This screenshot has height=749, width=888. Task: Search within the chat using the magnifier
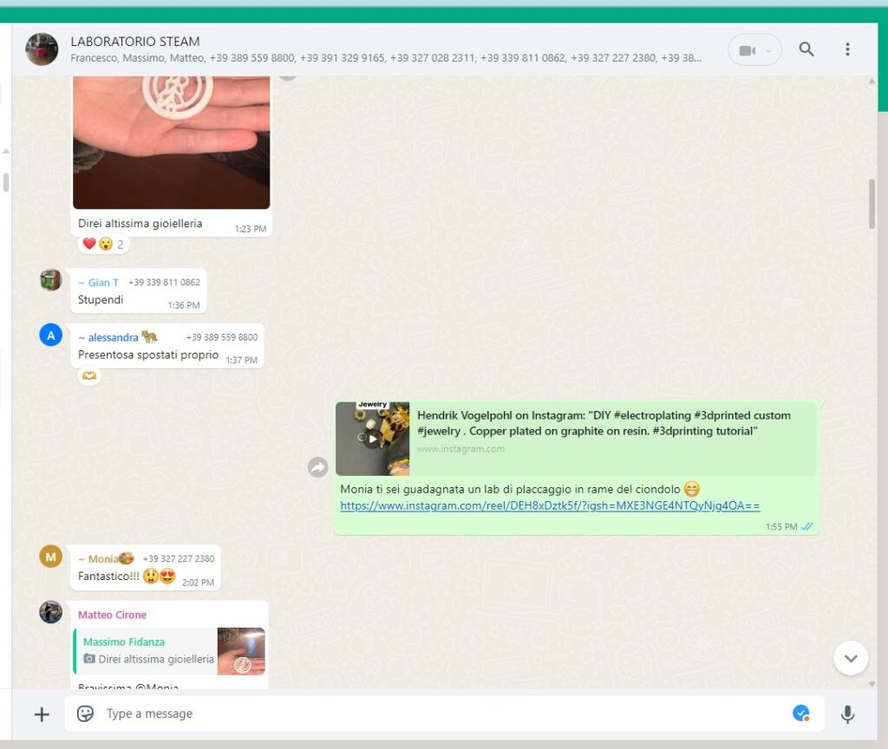(x=806, y=49)
